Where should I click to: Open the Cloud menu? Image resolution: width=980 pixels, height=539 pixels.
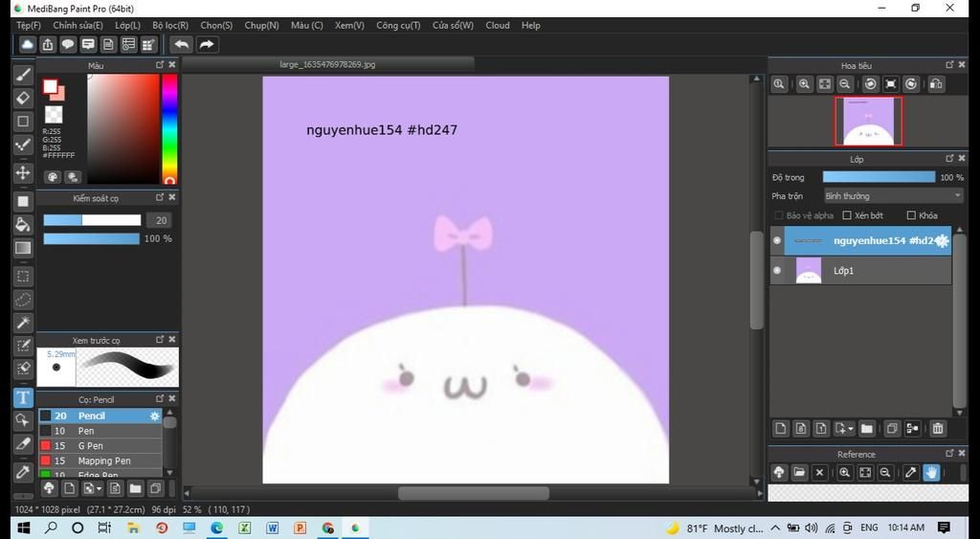(498, 26)
